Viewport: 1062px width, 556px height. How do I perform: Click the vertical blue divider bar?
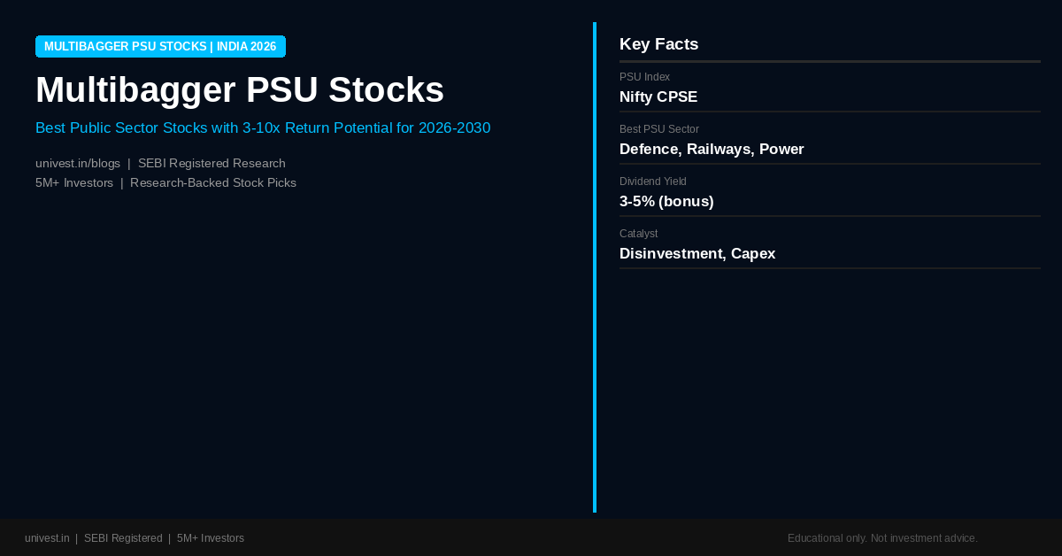(x=595, y=267)
